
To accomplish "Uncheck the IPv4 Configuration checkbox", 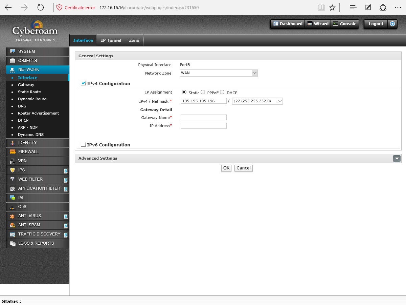I will click(83, 83).
